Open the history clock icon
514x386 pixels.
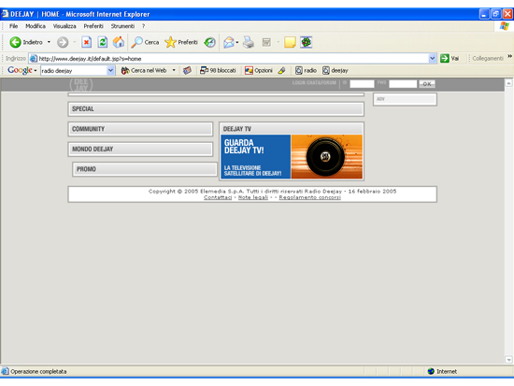click(x=209, y=42)
